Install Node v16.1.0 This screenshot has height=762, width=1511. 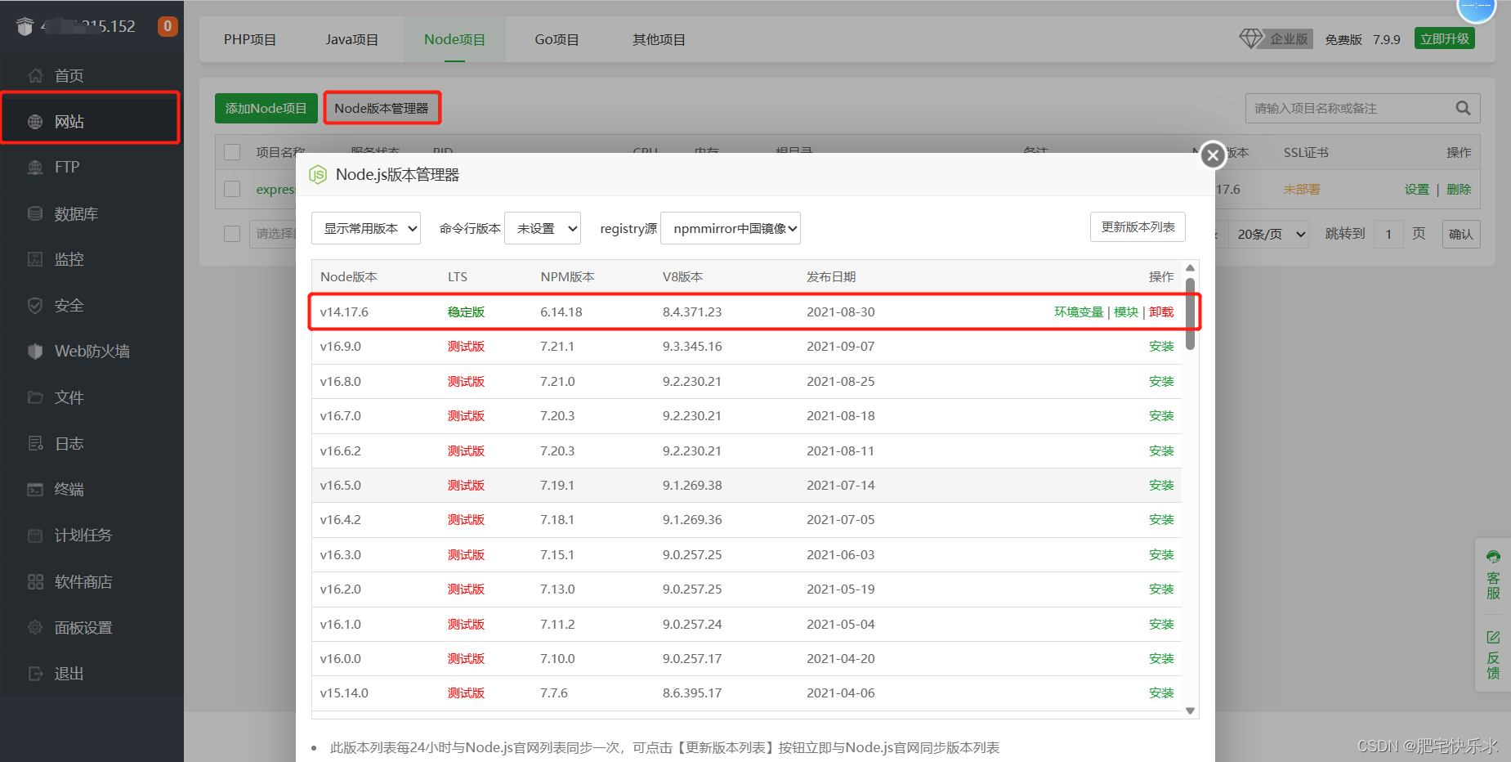pos(1161,625)
